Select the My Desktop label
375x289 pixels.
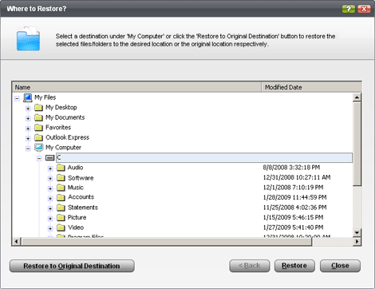[x=61, y=107]
